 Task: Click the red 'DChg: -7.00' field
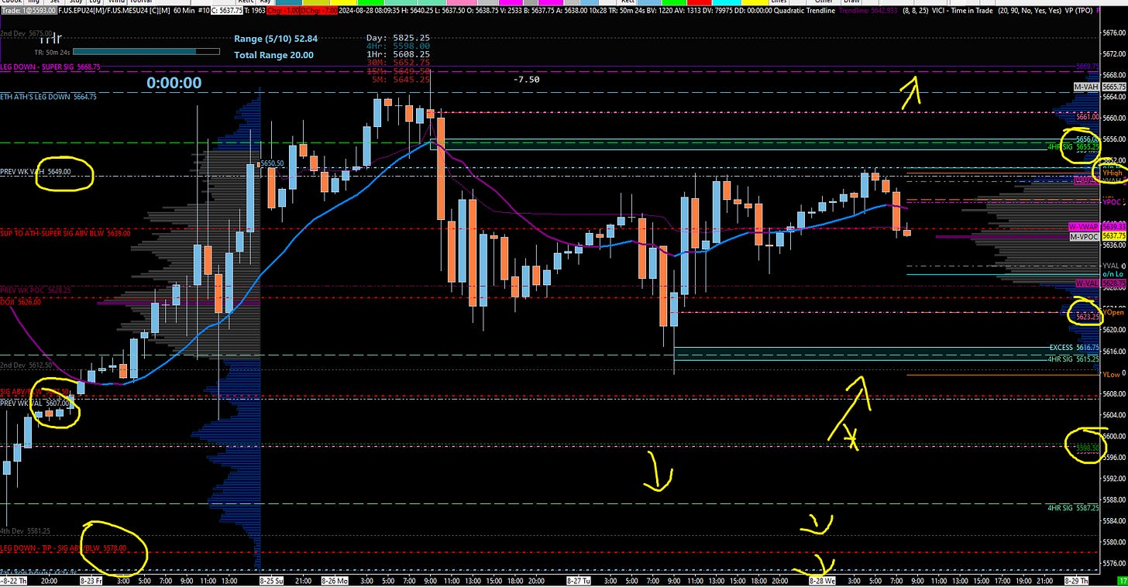click(x=318, y=11)
